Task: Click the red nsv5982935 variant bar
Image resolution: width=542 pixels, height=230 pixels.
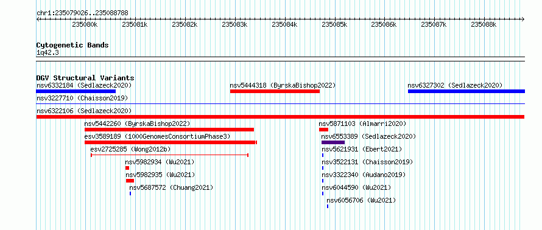Action: 130,181
